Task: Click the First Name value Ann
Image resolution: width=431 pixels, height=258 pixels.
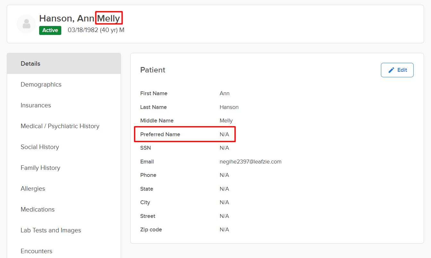Action: 224,93
